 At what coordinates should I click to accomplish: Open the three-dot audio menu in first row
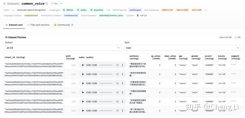(122, 65)
